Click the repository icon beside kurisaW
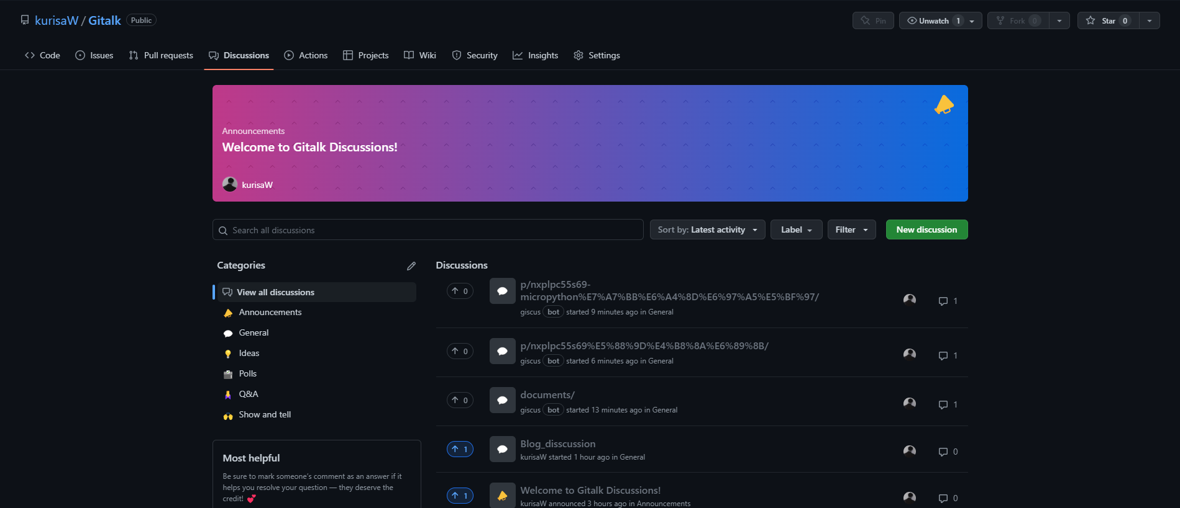This screenshot has width=1180, height=508. coord(25,20)
